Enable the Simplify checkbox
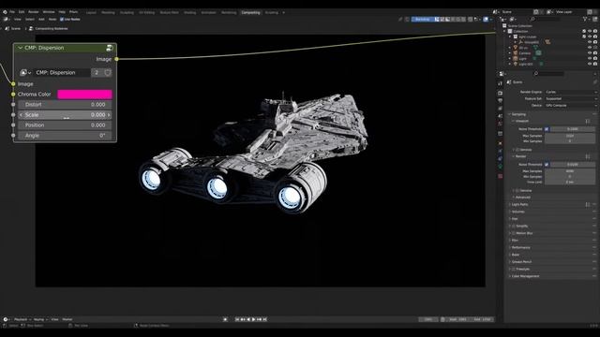This screenshot has width=600, height=337. [x=514, y=226]
